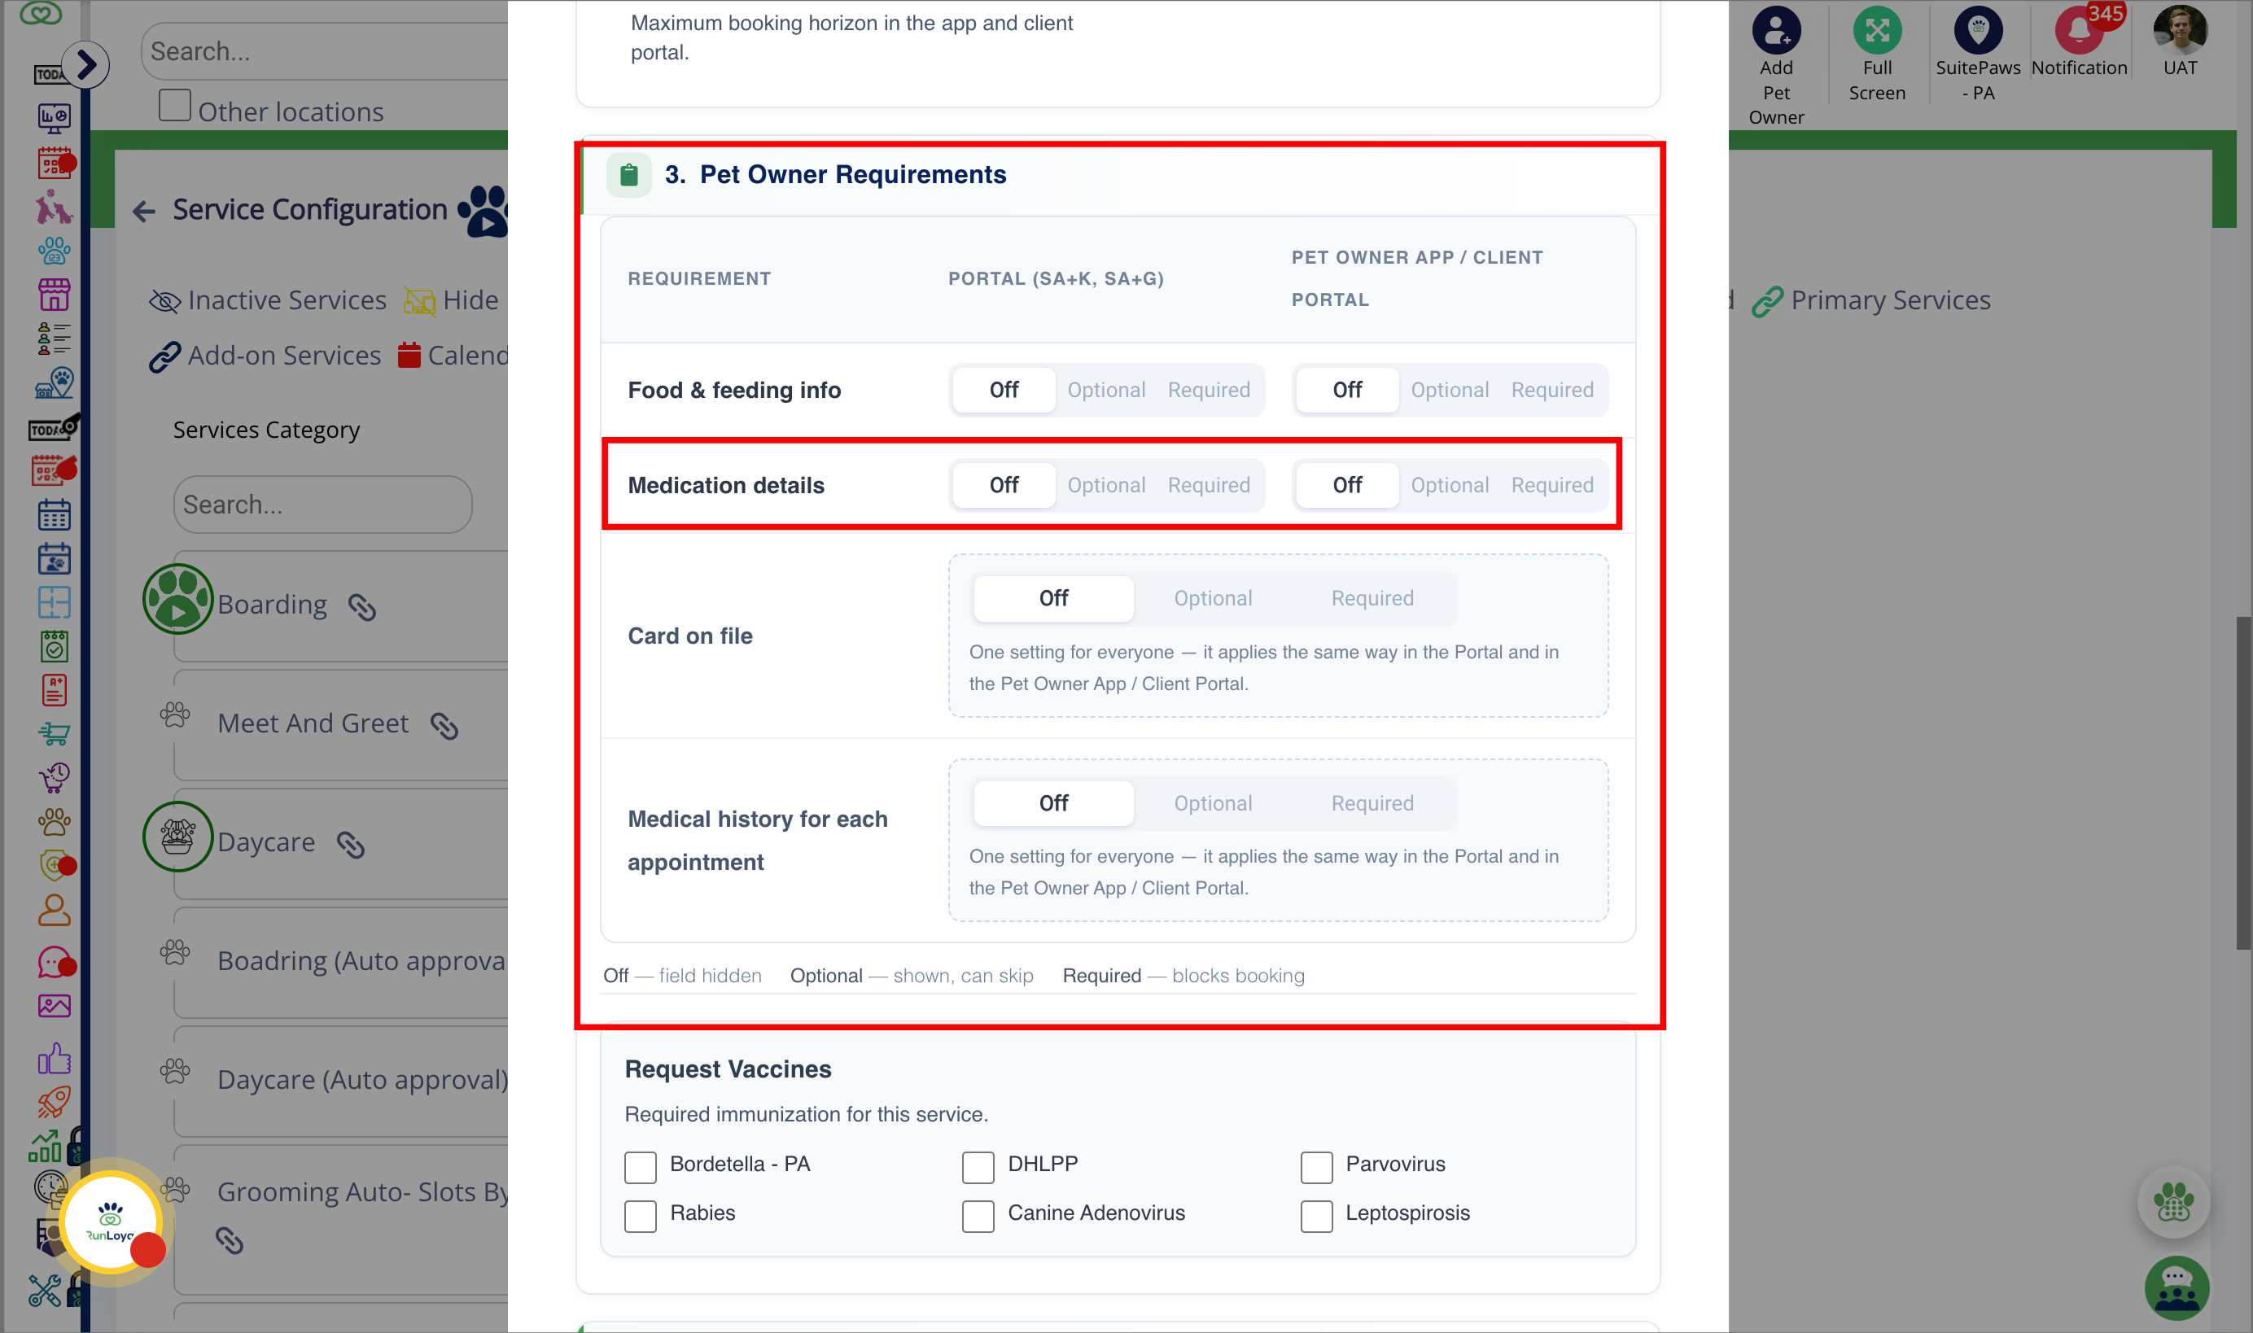The height and width of the screenshot is (1333, 2253).
Task: Open the Inactive Services link
Action: point(268,300)
